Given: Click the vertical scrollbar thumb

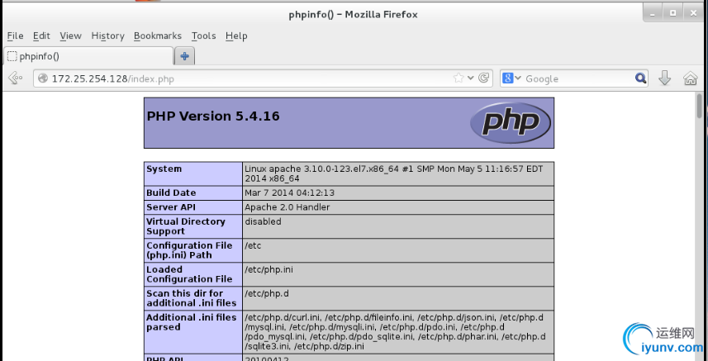Looking at the screenshot, I should [x=700, y=106].
